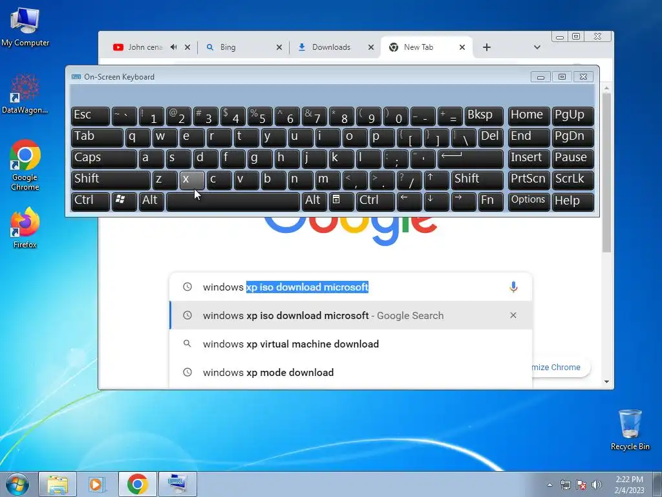
Task: Open the clock showing 2:22 PM
Action: pyautogui.click(x=629, y=485)
